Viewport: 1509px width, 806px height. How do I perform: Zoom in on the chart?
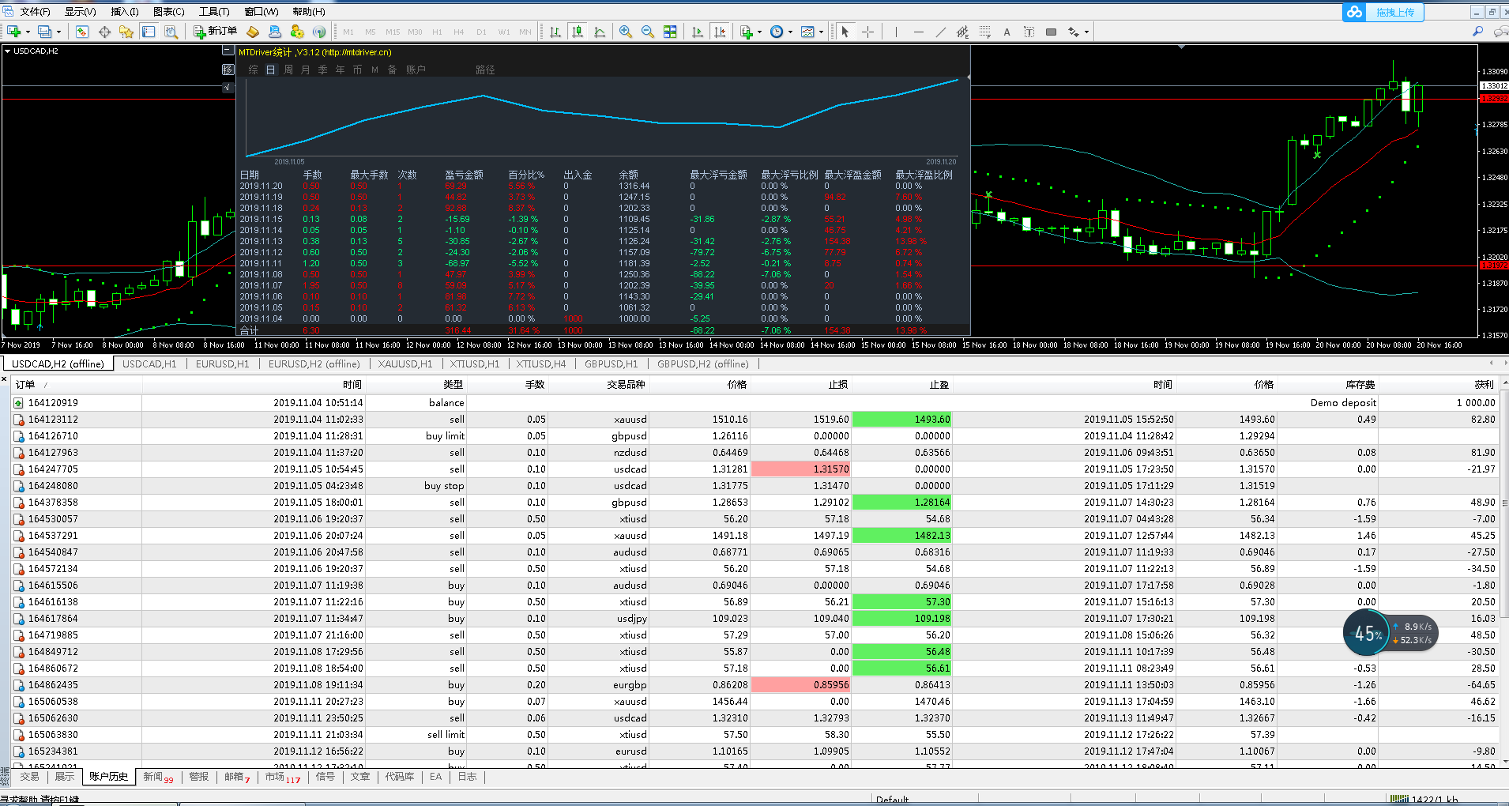(x=626, y=32)
